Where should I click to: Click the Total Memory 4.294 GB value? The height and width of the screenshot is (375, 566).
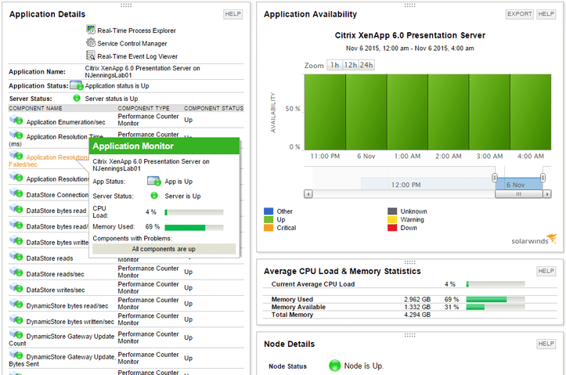pyautogui.click(x=417, y=315)
